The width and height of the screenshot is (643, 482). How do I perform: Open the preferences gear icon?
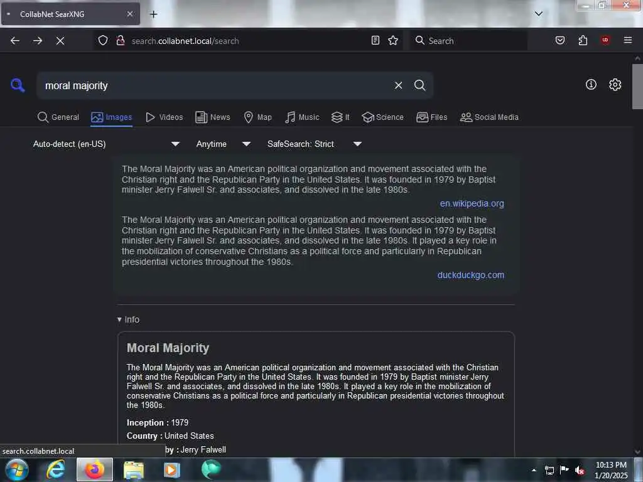point(615,85)
